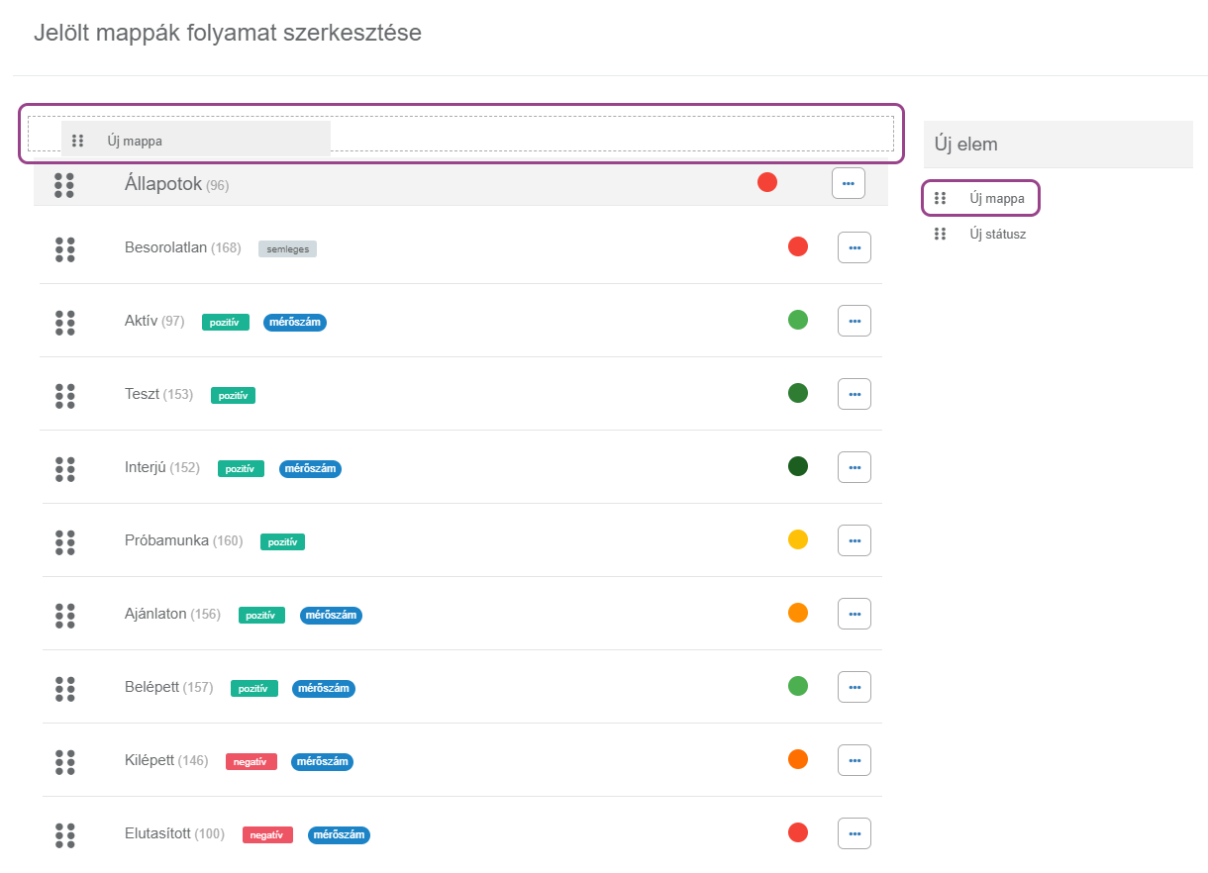Click drag handle beside Aktív status

pos(65,323)
